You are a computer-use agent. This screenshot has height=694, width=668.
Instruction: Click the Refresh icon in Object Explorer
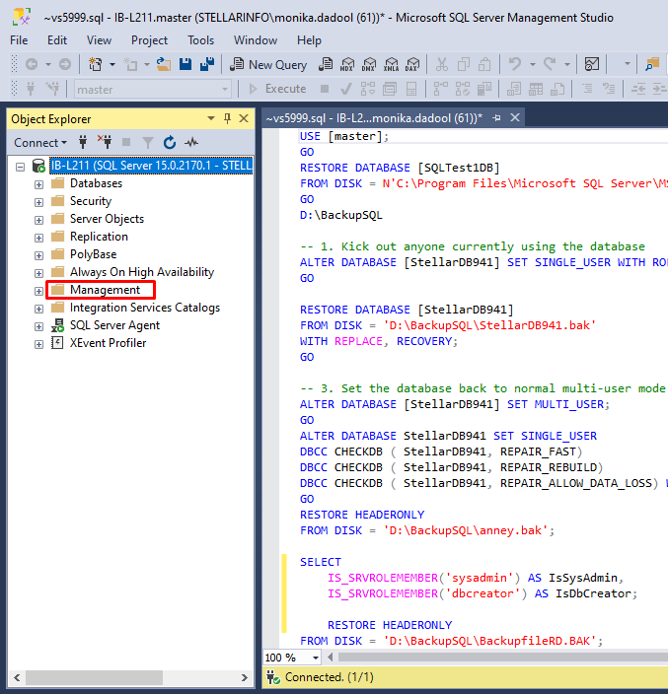pyautogui.click(x=170, y=143)
